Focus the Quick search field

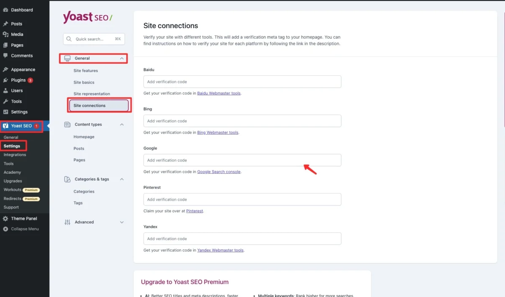click(x=94, y=39)
